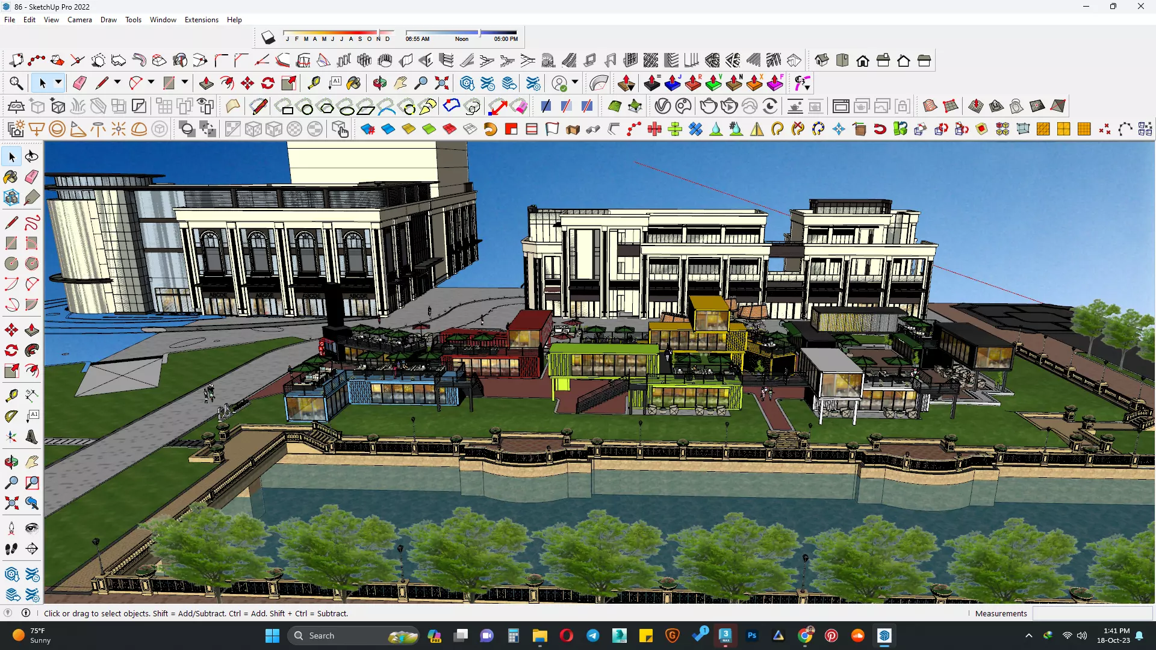Activate the Follow Me tool in left toolbar

pos(32,350)
